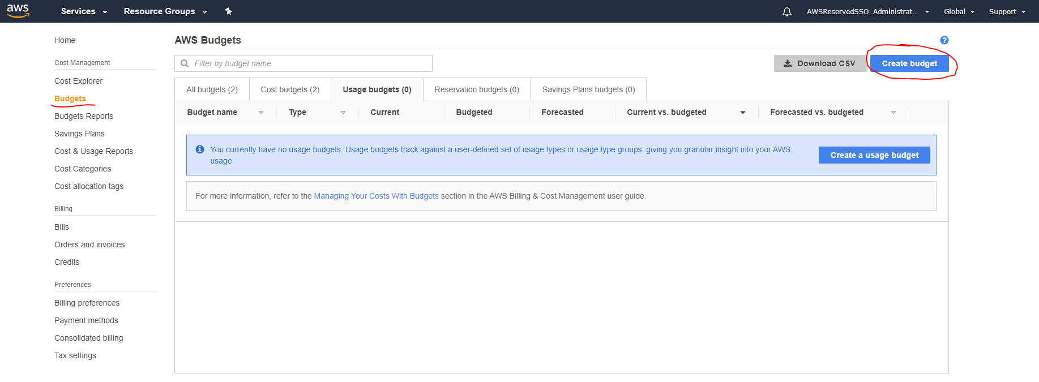Select Budgets in the sidebar
Image resolution: width=1039 pixels, height=382 pixels.
coord(70,98)
